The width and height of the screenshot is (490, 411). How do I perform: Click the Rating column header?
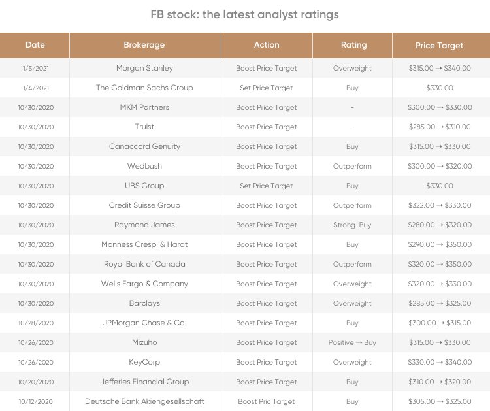pos(353,45)
